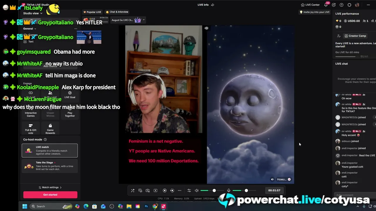The image size is (376, 211).
Task: Open Match settings
Action: (50, 187)
